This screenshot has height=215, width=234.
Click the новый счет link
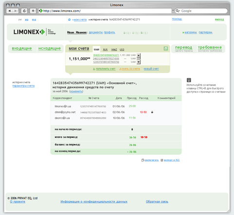tap(151, 69)
